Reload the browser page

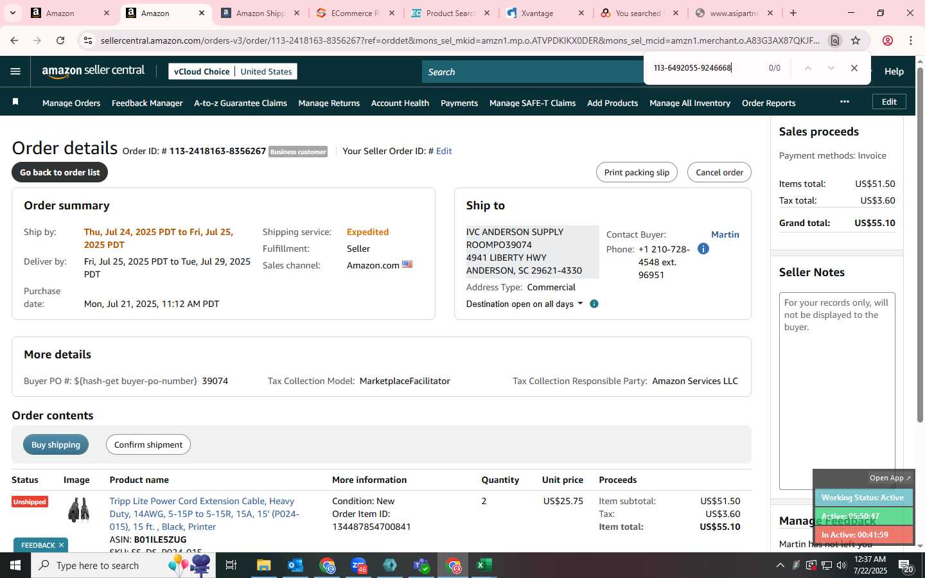tap(60, 40)
